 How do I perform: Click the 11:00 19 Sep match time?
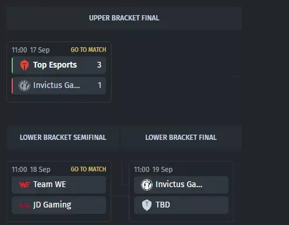[153, 170]
